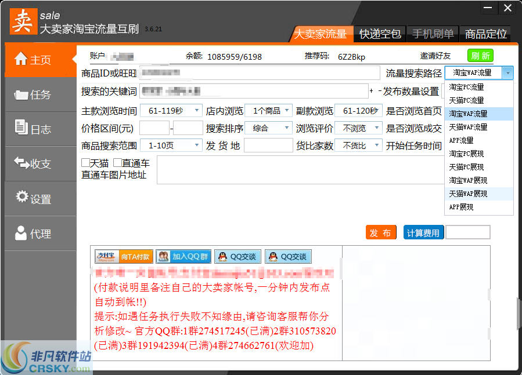The height and width of the screenshot is (375, 522).
Task: Click the 发货地 input field
Action: pyautogui.click(x=268, y=145)
